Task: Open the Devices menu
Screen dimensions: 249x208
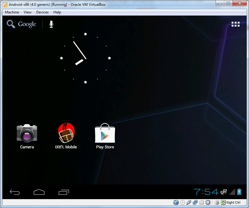Action: (42, 12)
